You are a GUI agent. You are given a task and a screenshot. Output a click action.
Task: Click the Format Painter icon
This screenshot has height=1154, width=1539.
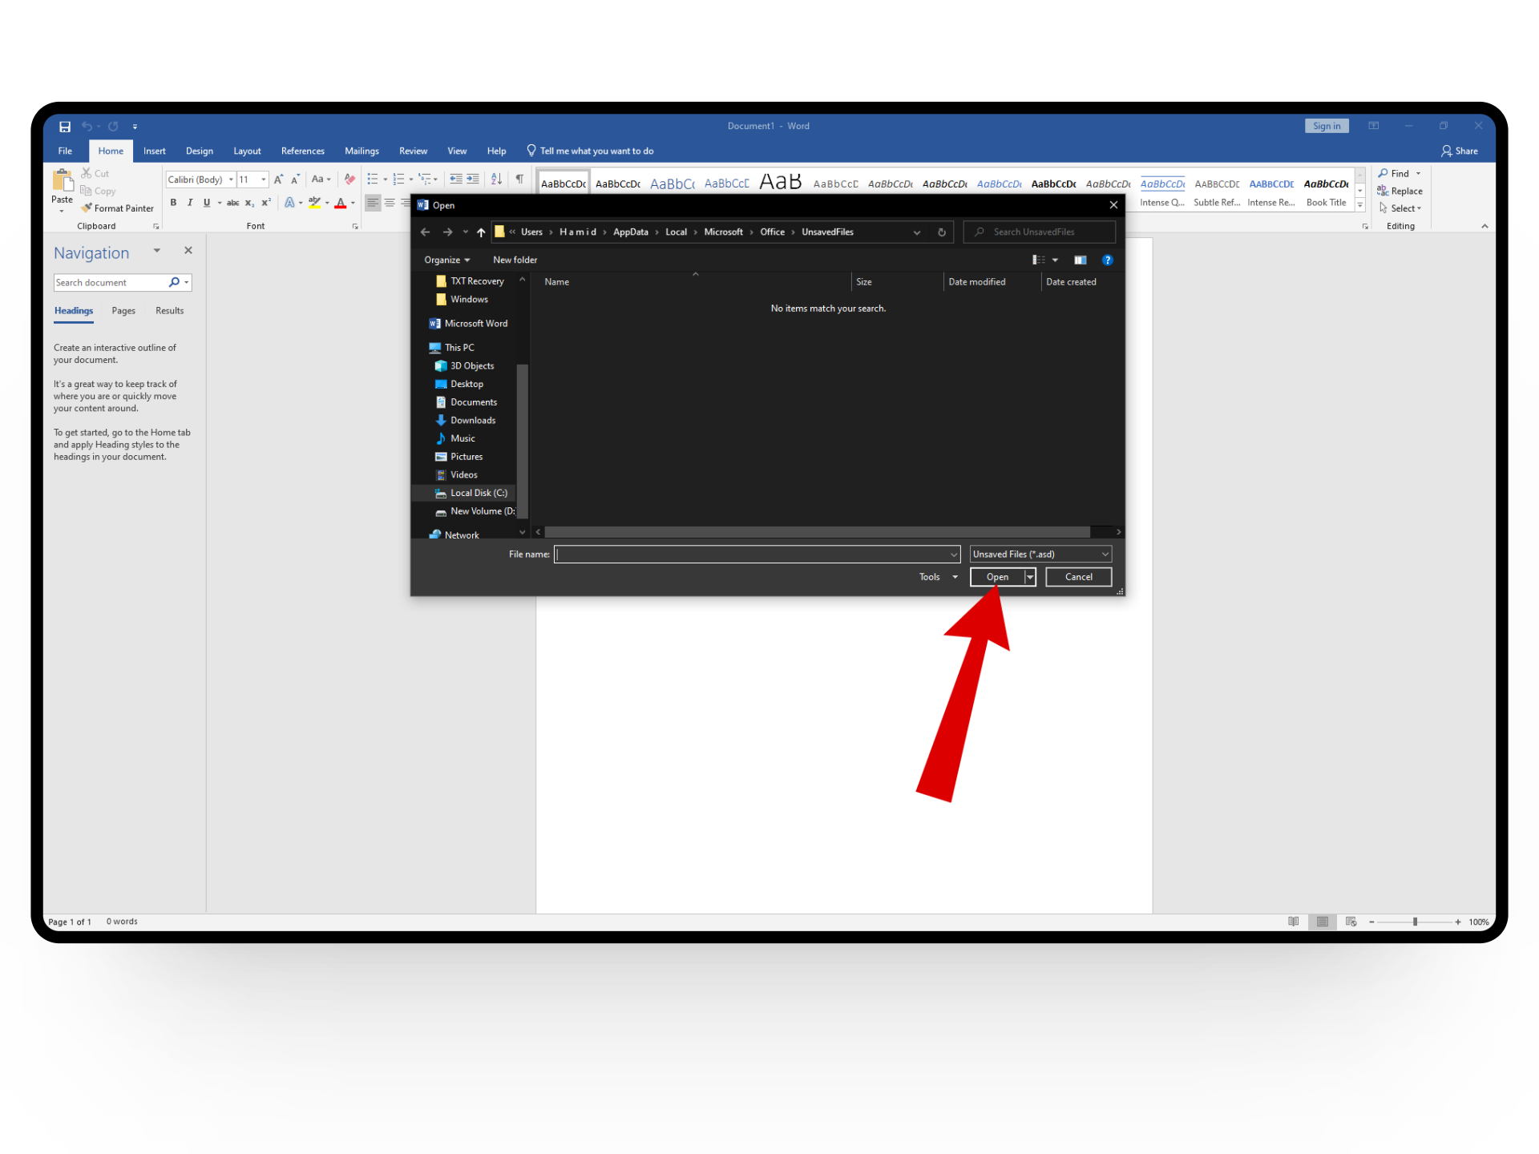point(87,208)
